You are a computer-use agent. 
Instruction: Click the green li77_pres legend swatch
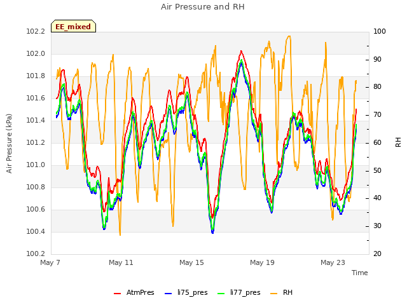(x=221, y=294)
